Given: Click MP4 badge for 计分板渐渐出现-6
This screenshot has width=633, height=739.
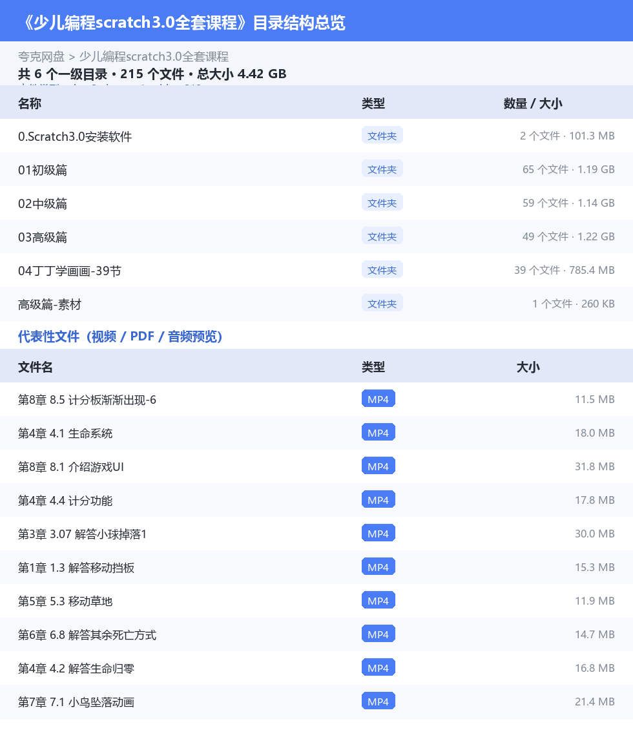Looking at the screenshot, I should point(378,399).
